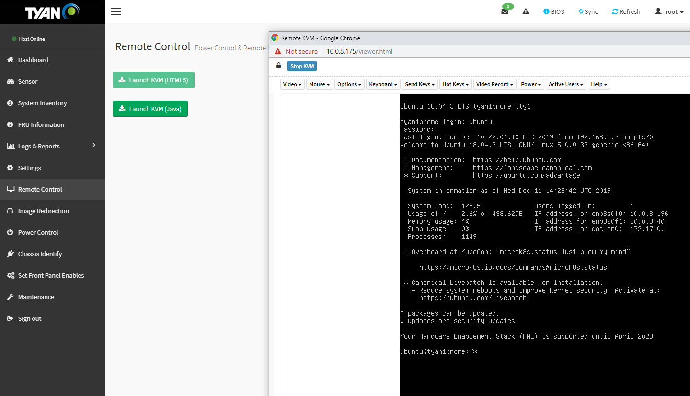Click the Remote KVM window title bar
The image size is (690, 396).
(x=479, y=38)
